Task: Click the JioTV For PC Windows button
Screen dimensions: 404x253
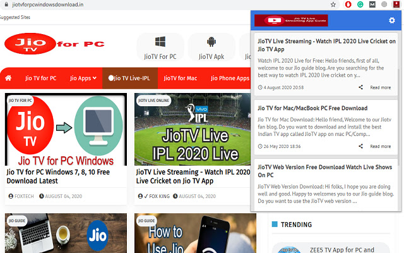Action: [x=160, y=47]
